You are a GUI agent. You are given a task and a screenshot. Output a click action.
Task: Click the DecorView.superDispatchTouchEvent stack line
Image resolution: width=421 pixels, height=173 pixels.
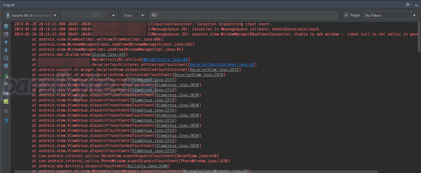(x=125, y=156)
